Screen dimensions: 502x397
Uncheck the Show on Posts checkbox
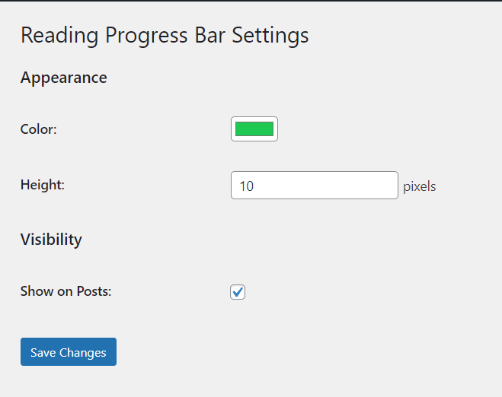click(x=238, y=292)
